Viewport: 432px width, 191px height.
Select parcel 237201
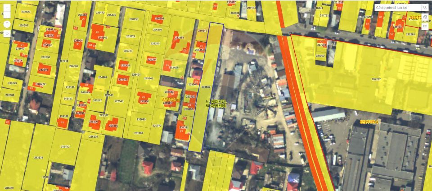click(x=322, y=45)
